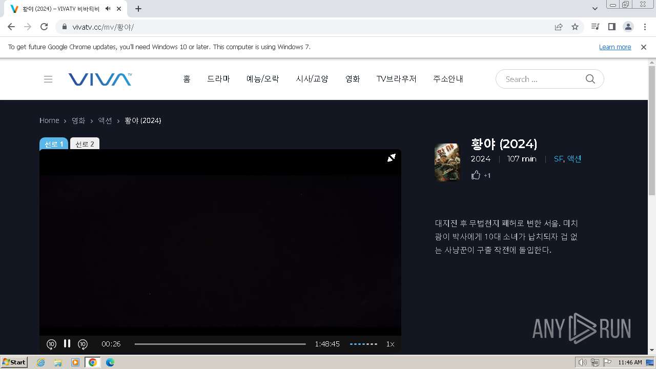Viewport: 656px width, 369px height.
Task: Adjust the video volume dotted slider
Action: (x=364, y=344)
